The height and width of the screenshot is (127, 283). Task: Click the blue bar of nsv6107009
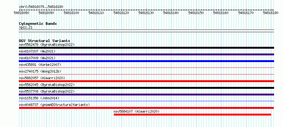pyautogui.click(x=146, y=61)
